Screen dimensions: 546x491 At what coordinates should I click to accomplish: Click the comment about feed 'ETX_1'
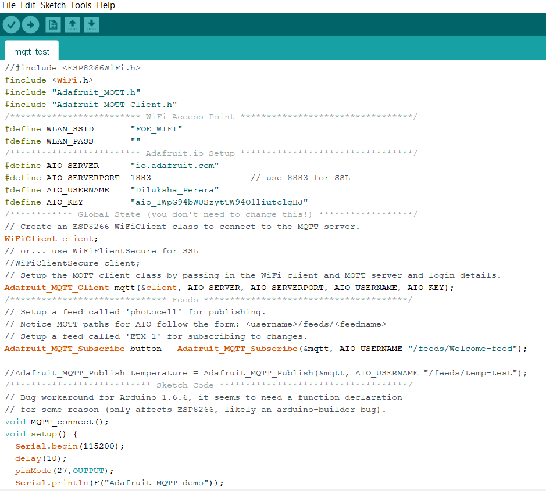pos(156,336)
